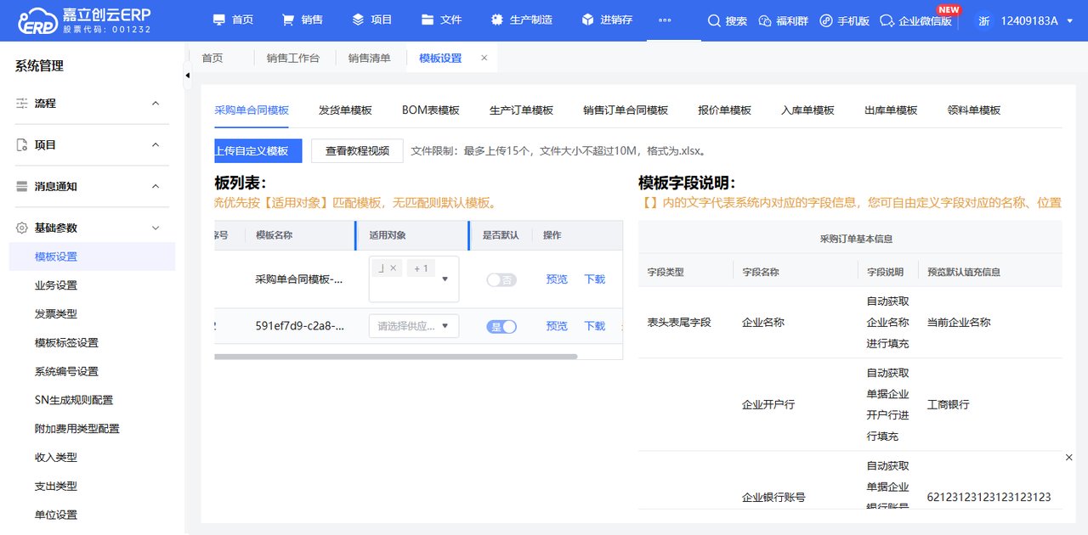Click the 项目 layers icon in the top bar
The width and height of the screenshot is (1088, 535).
tap(358, 20)
